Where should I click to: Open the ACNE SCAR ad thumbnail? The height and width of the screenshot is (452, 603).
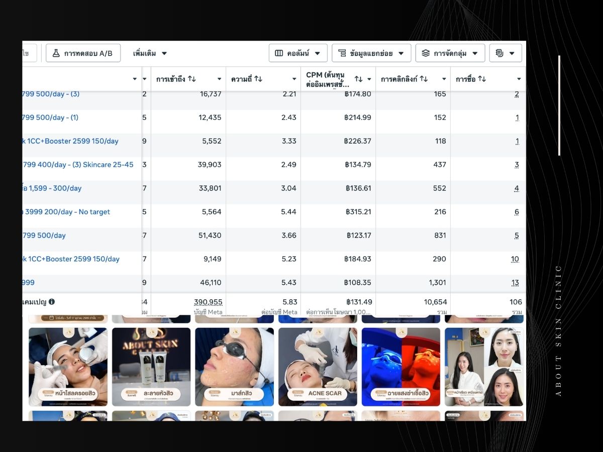click(x=318, y=367)
